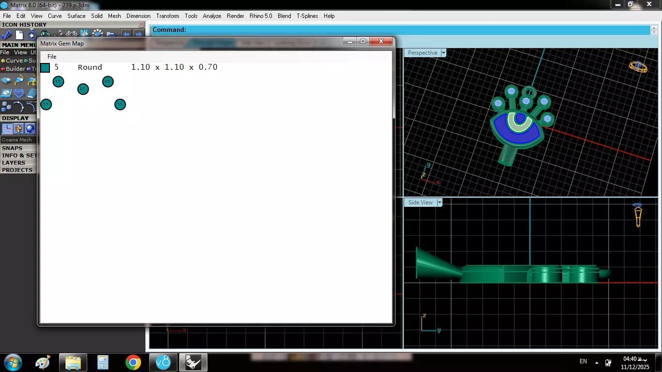Viewport: 662px width, 372px height.
Task: Switch to Matrix v8 taskbar icon
Action: point(163,362)
